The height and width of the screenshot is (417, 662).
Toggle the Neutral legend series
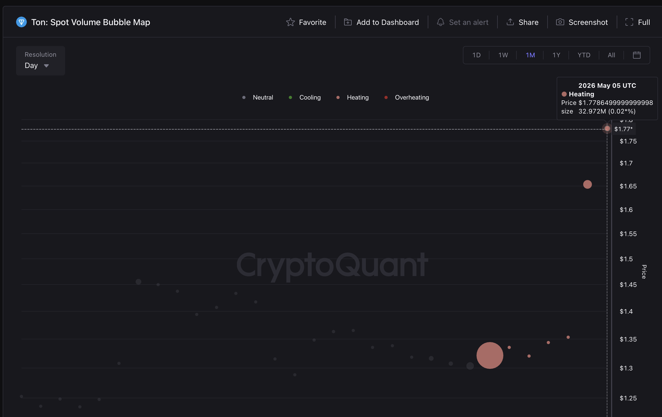click(257, 97)
